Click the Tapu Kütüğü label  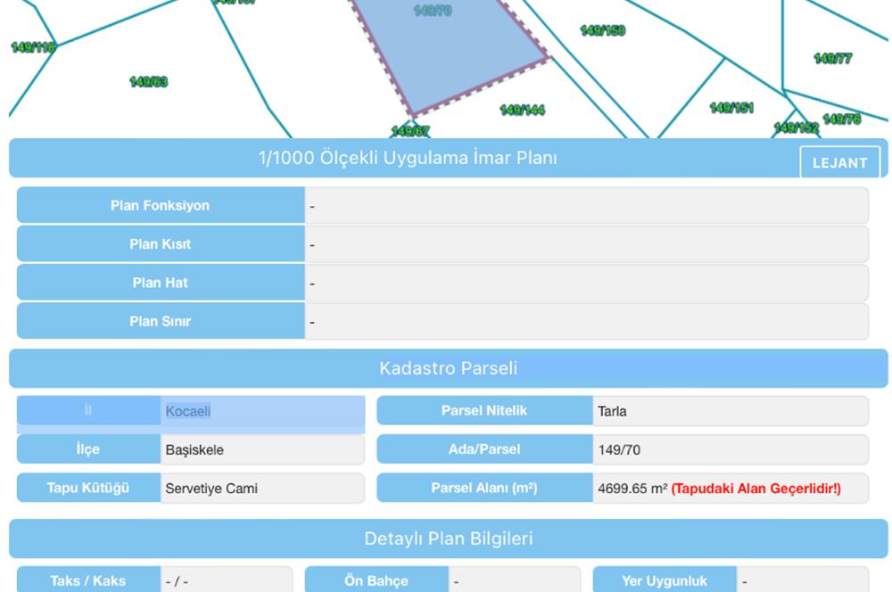click(x=88, y=488)
